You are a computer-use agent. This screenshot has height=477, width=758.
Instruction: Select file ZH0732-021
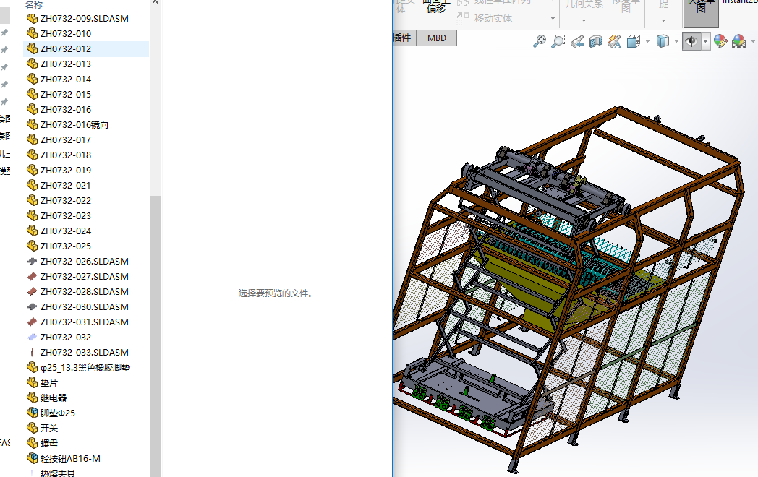coord(66,185)
